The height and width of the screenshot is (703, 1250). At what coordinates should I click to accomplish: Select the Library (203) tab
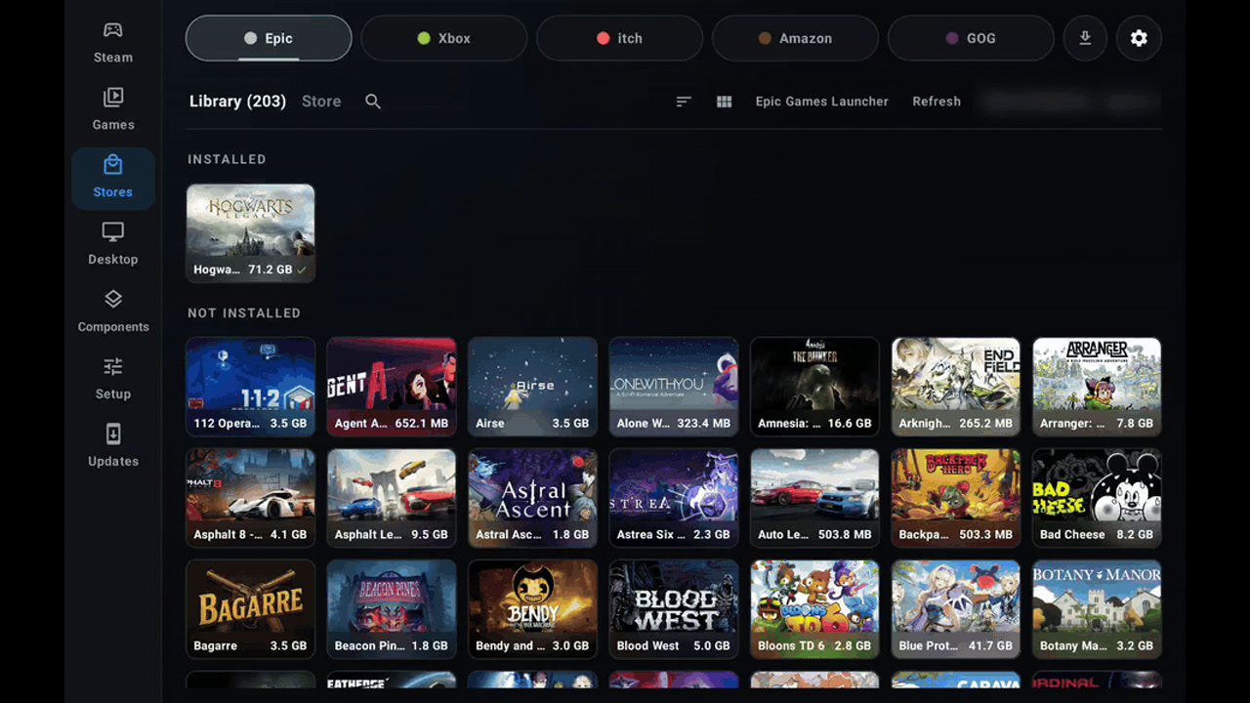pos(237,102)
